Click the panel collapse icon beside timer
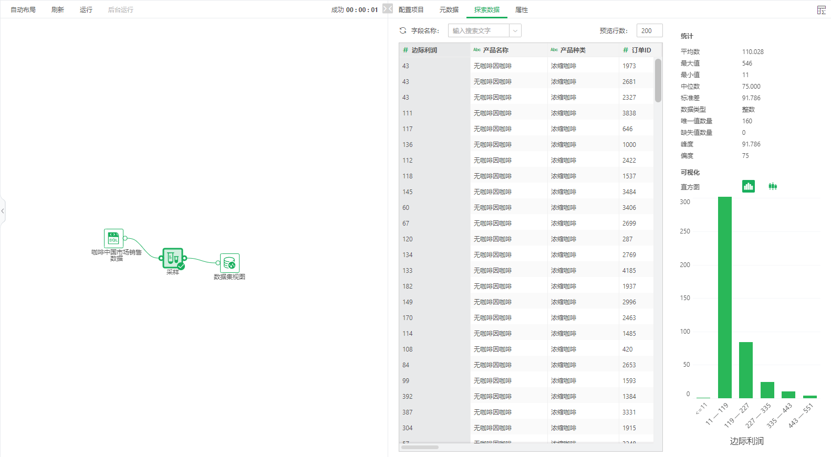The height and width of the screenshot is (457, 831). (x=388, y=9)
